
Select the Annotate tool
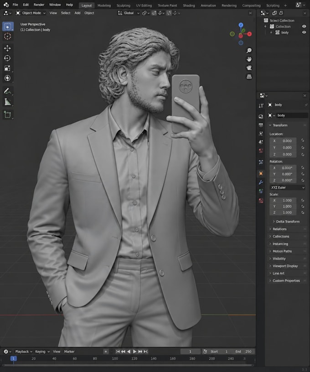[x=8, y=91]
